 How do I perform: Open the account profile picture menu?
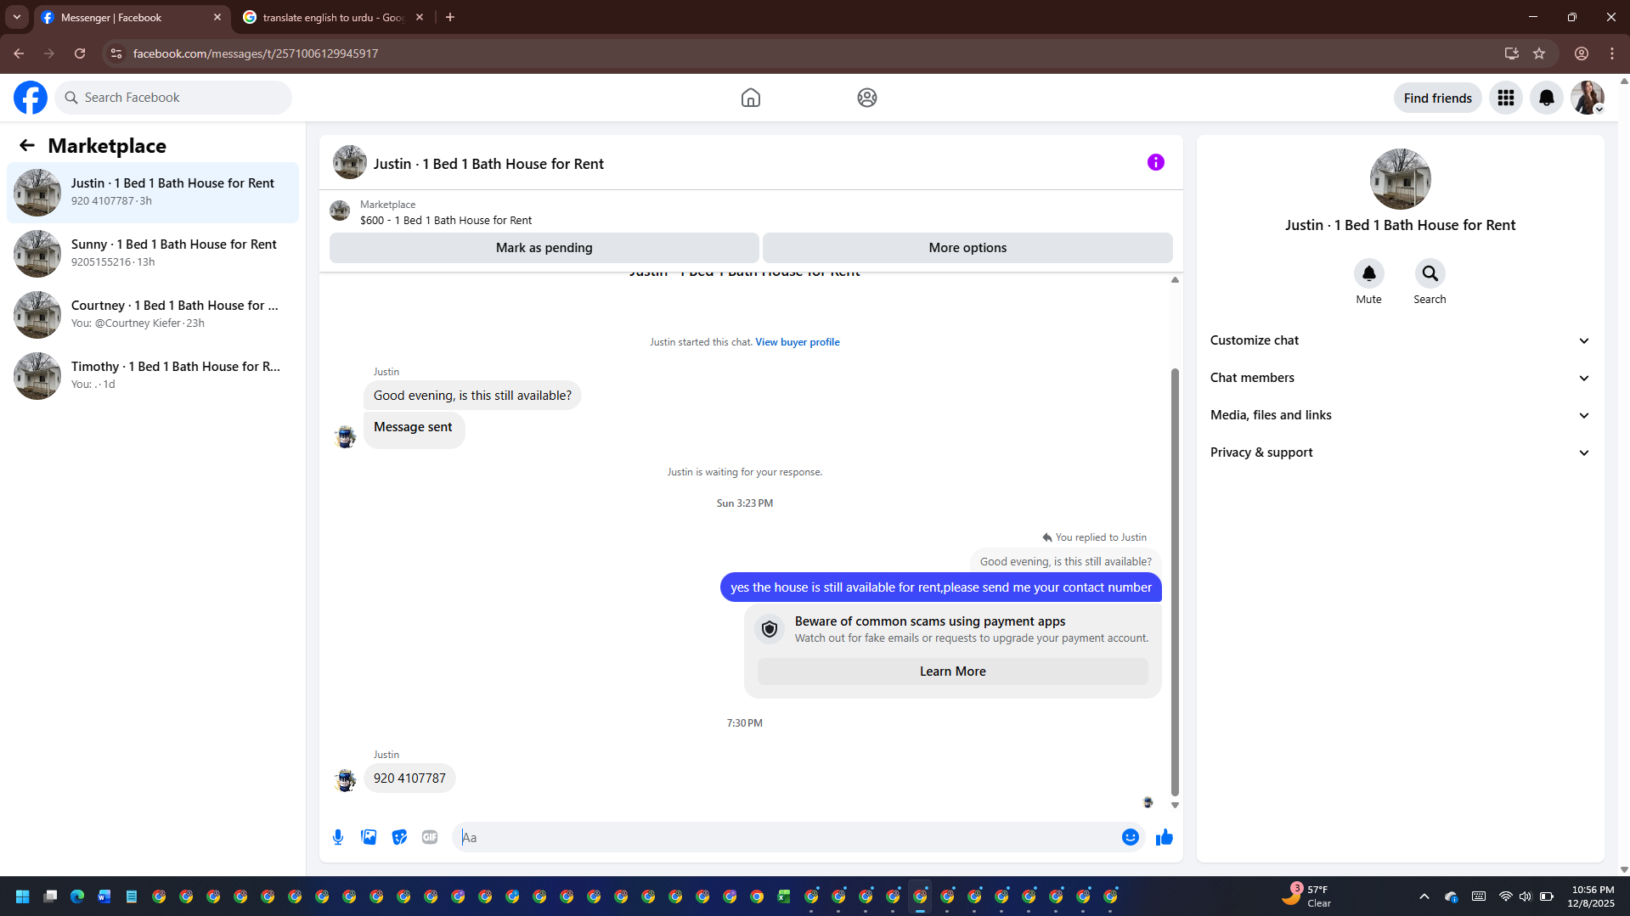[x=1587, y=98]
